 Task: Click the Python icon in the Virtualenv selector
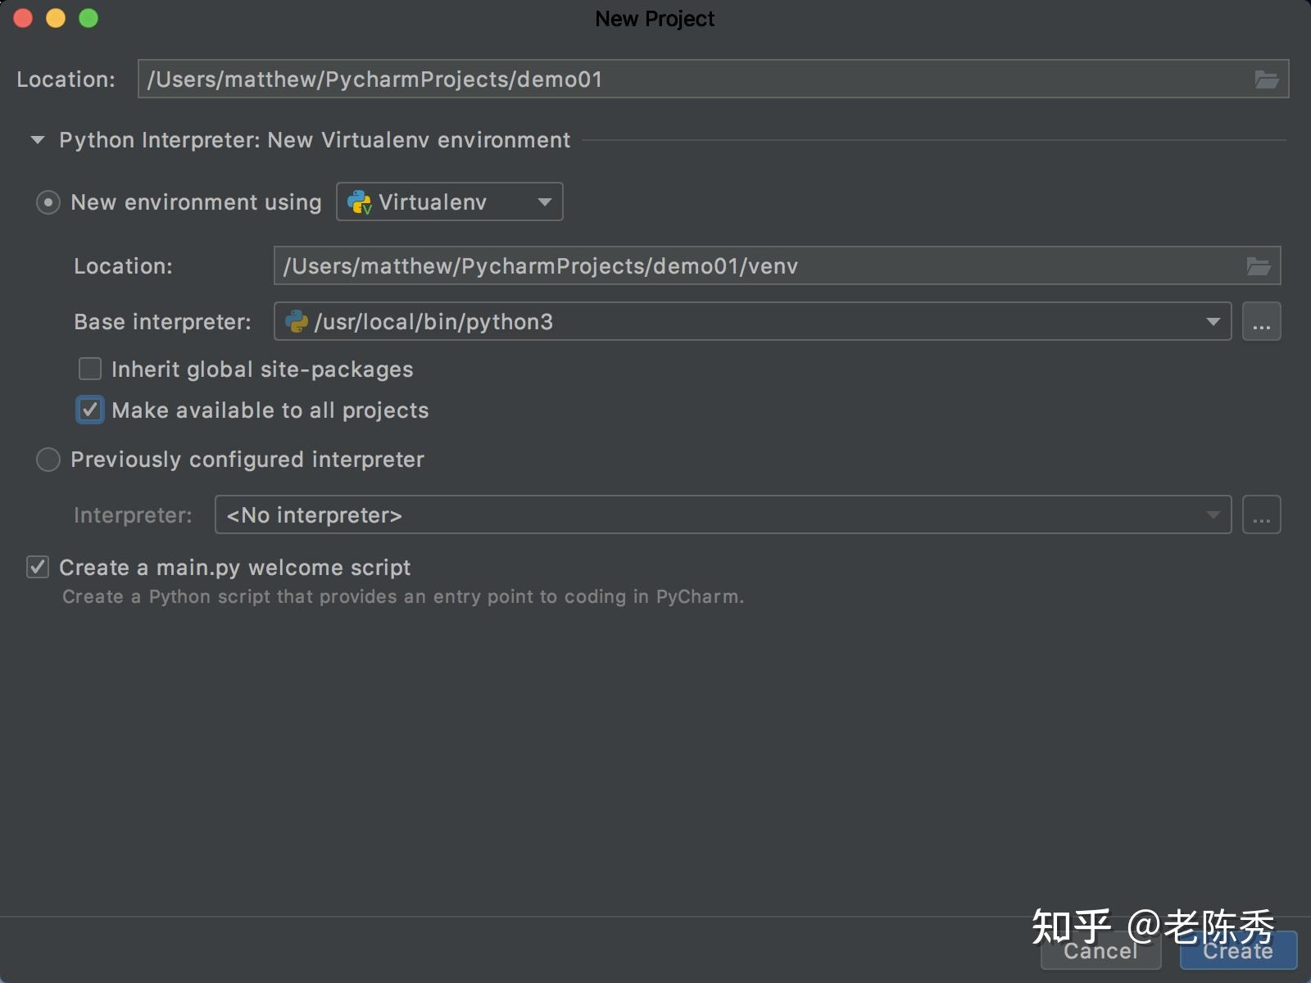pos(358,202)
